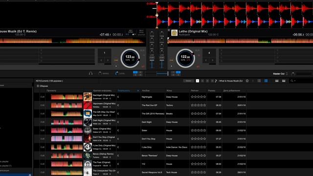
Task: Jump forward on right deck beat jump
Action: [x=213, y=60]
